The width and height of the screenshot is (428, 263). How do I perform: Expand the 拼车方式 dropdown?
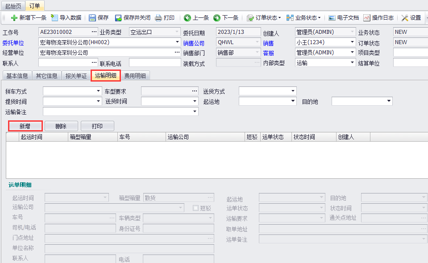[x=98, y=91]
